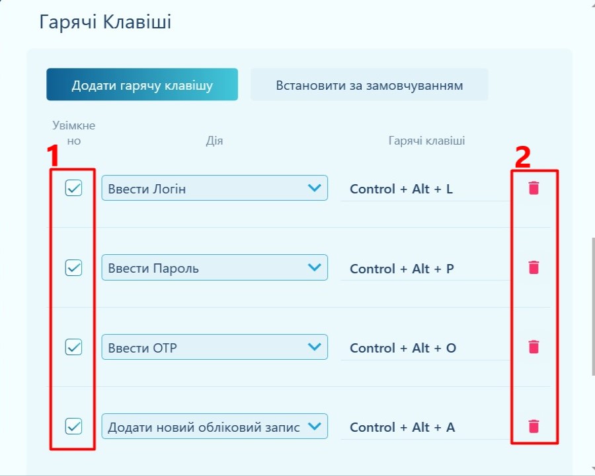Delete the Ввести Пароль hotkey row
Viewport: 595px width, 476px height.
[x=534, y=267]
